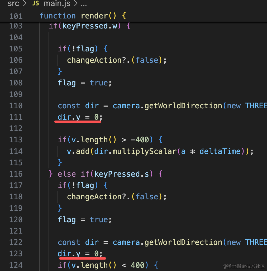Click 'v.length()' on line 124
267x271 pixels.
tap(94, 265)
